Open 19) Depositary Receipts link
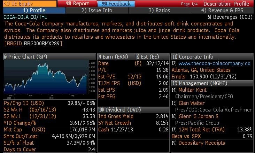The width and height of the screenshot is (255, 153). coord(198,143)
